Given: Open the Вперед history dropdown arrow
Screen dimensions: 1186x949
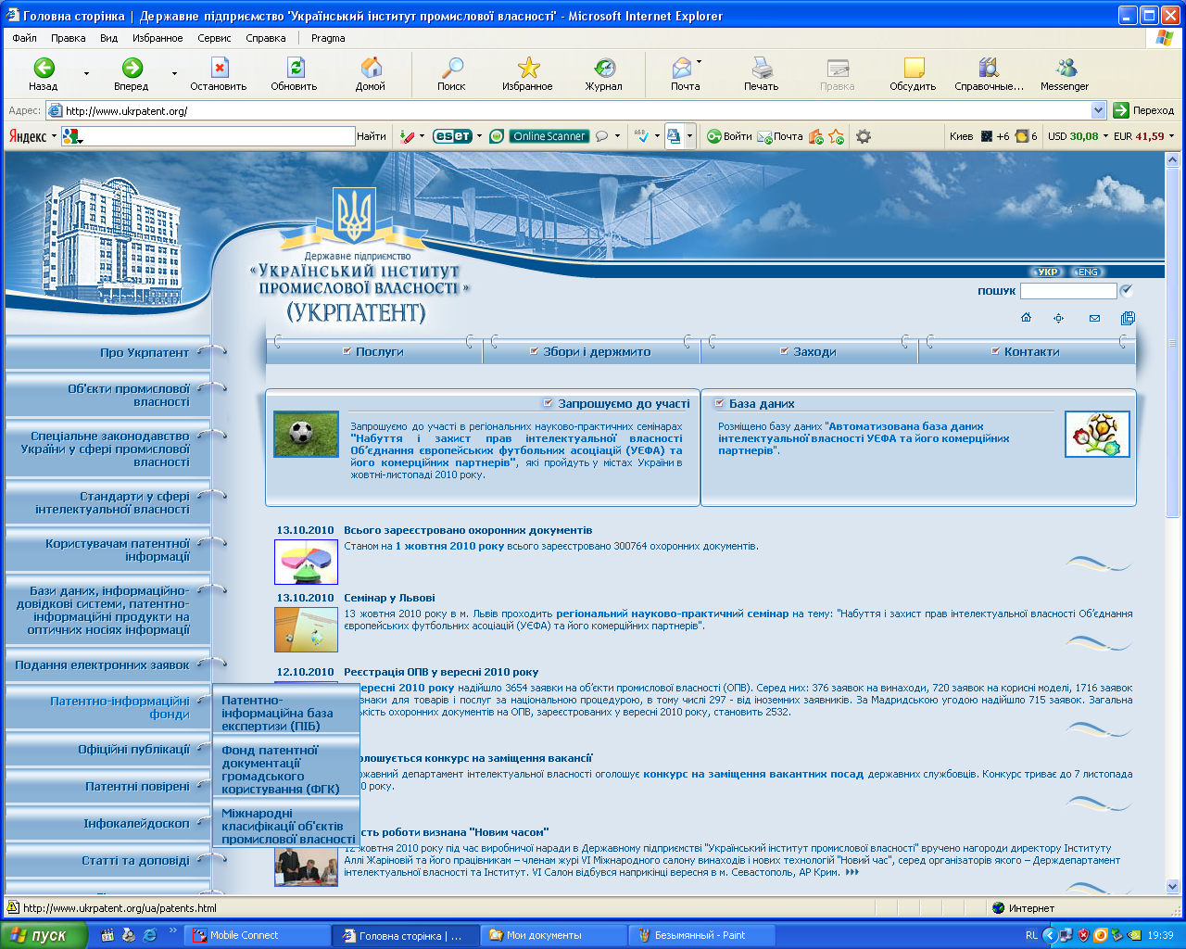Looking at the screenshot, I should click(x=174, y=73).
